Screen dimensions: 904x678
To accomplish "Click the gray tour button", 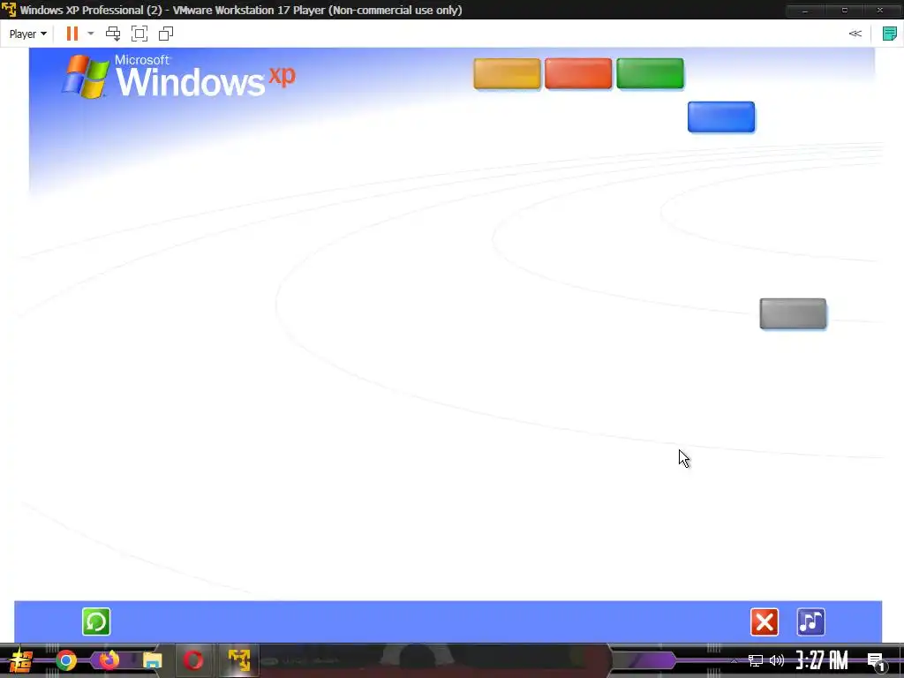I will 794,314.
